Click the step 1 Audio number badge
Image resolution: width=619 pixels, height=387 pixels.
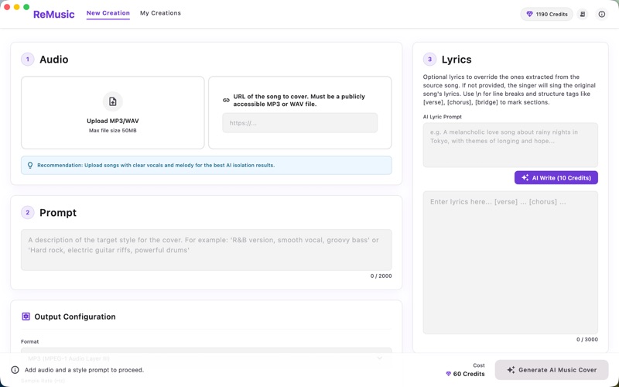coord(28,60)
